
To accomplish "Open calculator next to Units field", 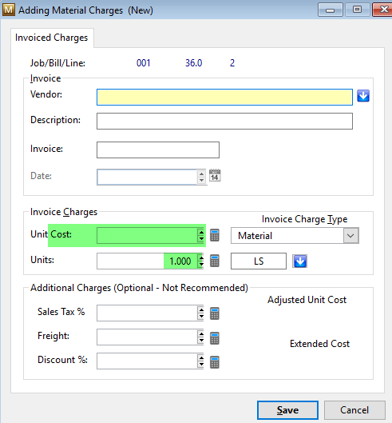I will (215, 261).
